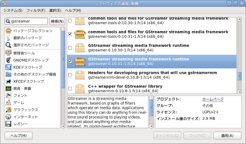Click open box icon of gstreamer-0.10.31-1.fc14
246x144 pixels.
pos(80,61)
